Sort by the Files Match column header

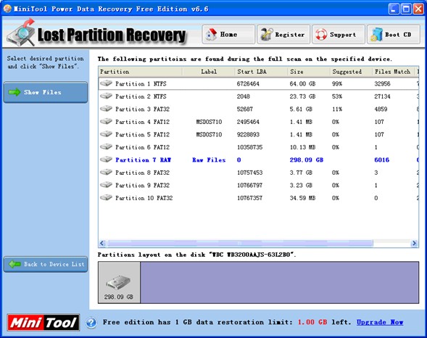pos(393,72)
